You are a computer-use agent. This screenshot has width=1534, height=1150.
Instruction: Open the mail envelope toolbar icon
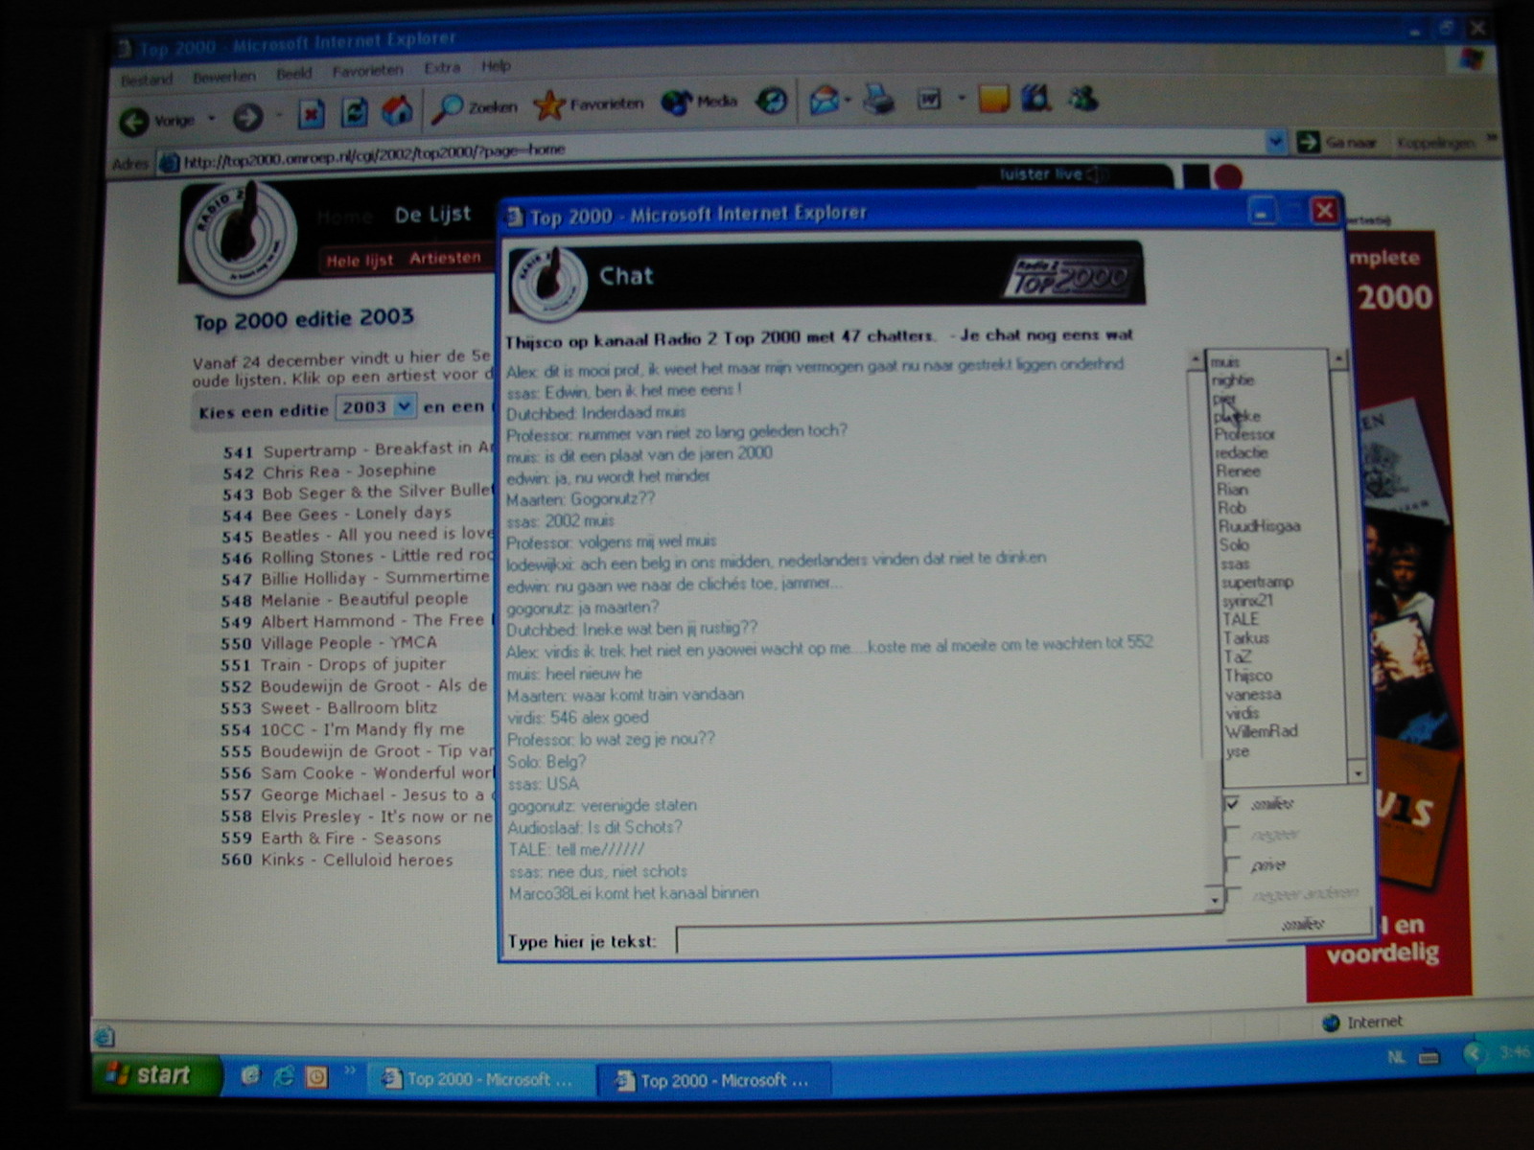(824, 100)
